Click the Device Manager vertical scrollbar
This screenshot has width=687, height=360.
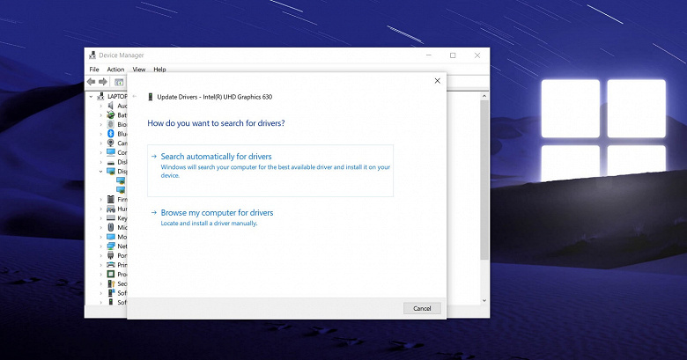[x=484, y=198]
